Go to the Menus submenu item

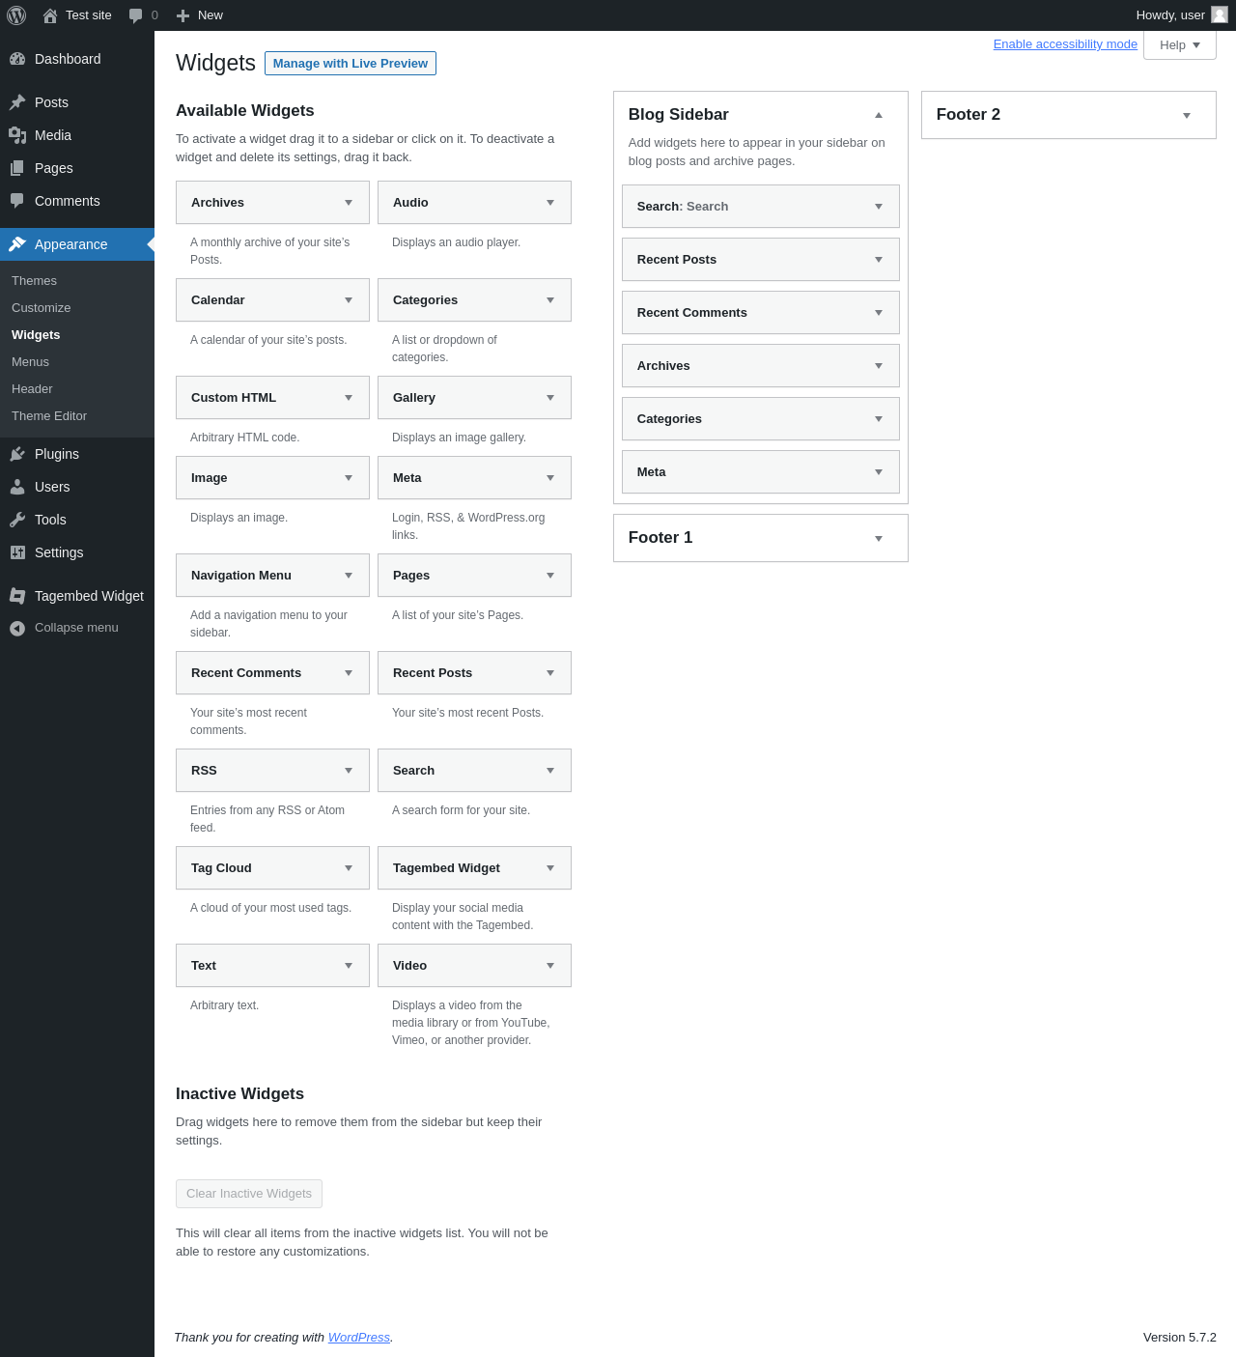click(30, 362)
